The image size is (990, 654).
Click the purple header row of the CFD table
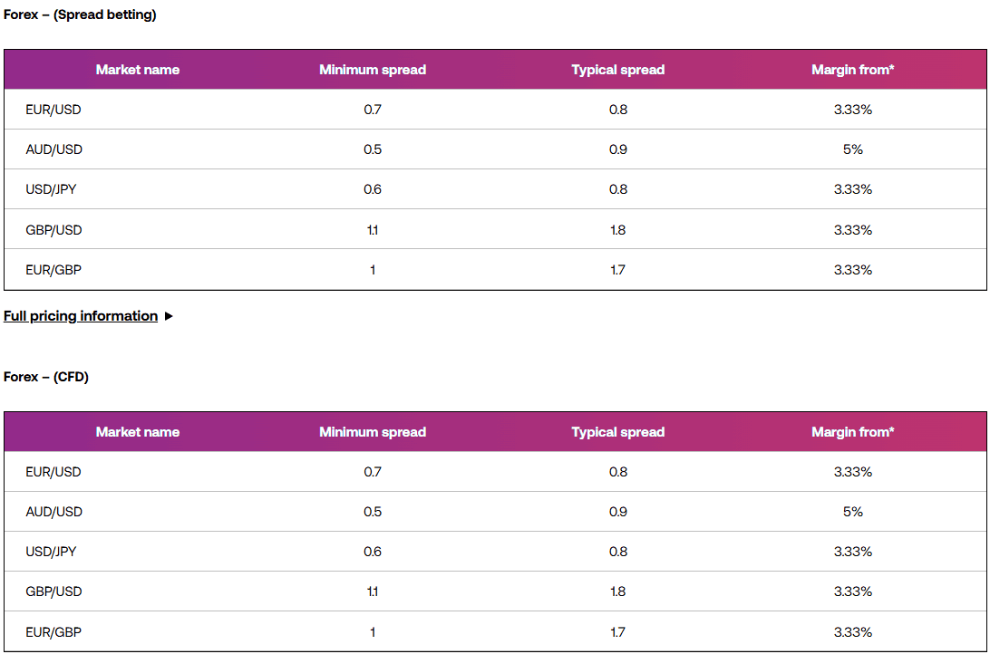coord(495,432)
